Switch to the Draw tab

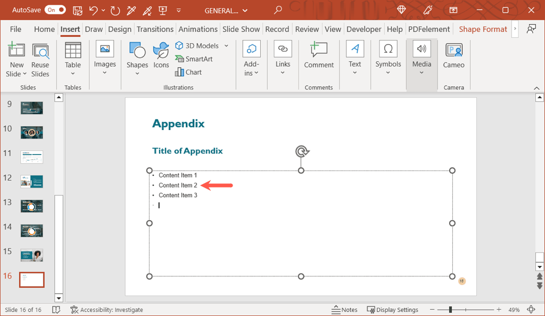point(94,29)
